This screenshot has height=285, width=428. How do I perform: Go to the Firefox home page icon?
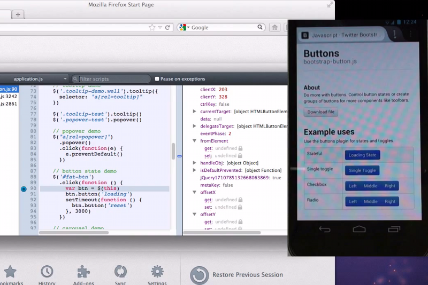[x=274, y=27]
